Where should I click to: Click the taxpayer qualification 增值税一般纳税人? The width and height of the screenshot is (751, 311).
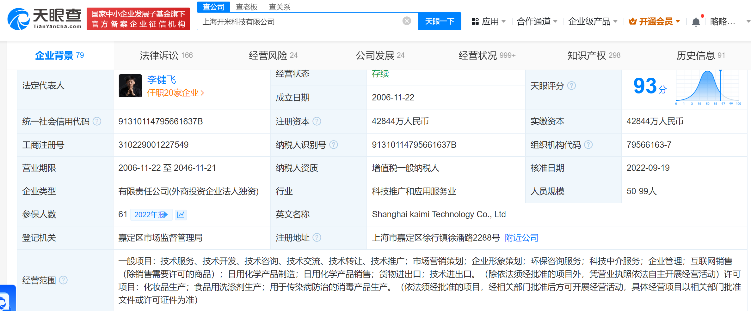tap(405, 168)
